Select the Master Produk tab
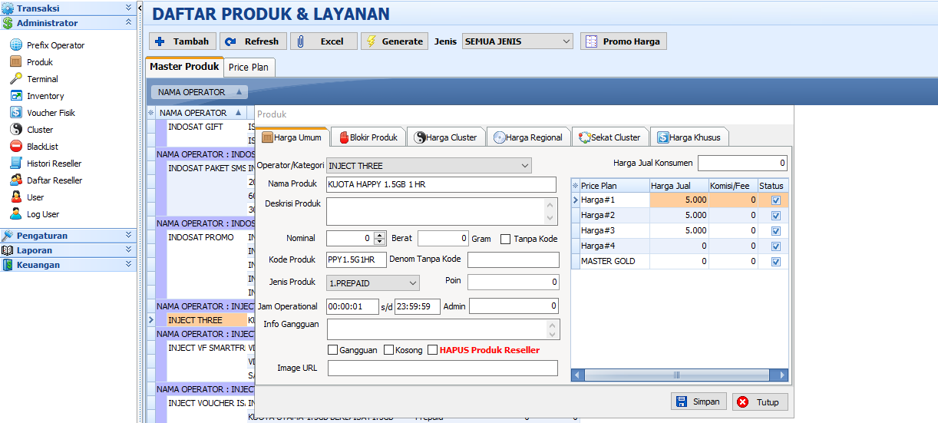 184,67
